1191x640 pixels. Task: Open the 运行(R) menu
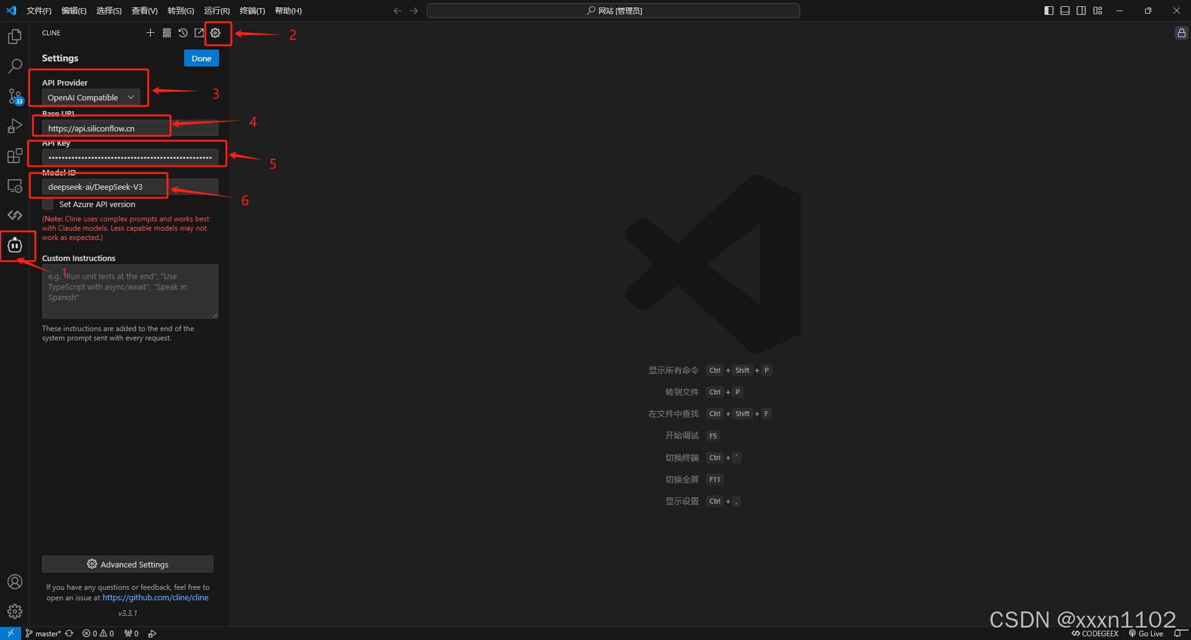pyautogui.click(x=216, y=11)
